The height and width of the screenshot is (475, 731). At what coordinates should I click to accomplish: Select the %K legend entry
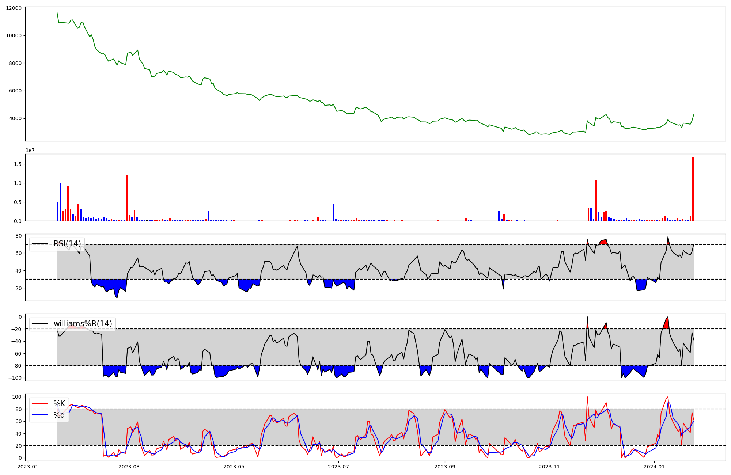tap(59, 404)
